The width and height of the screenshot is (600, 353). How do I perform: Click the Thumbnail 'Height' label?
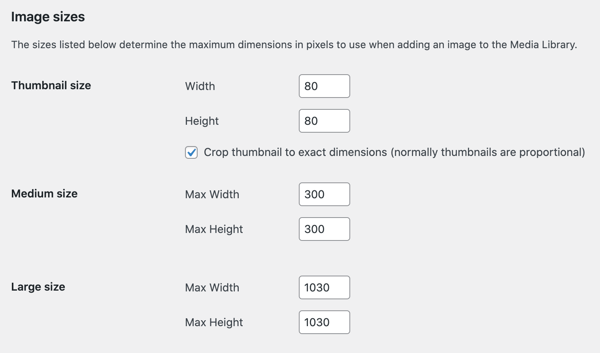[x=202, y=121]
